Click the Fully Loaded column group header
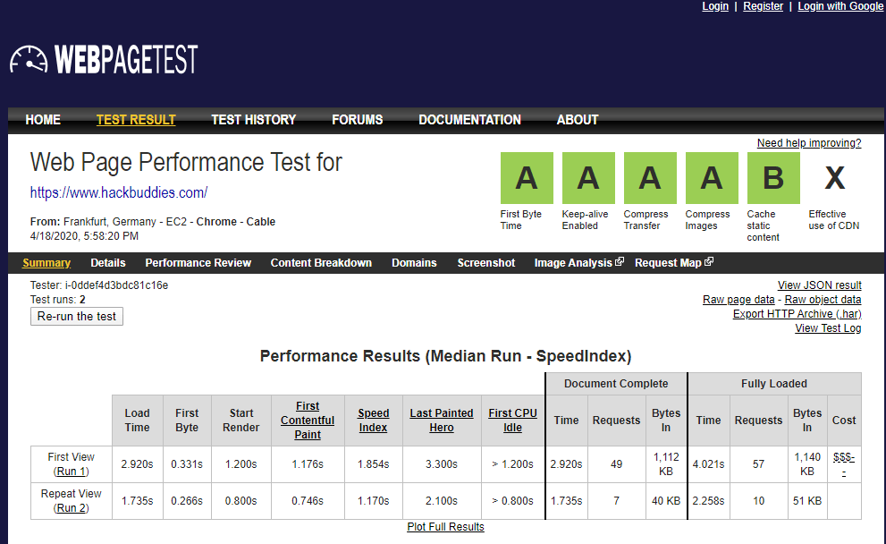886x544 pixels. pos(774,384)
